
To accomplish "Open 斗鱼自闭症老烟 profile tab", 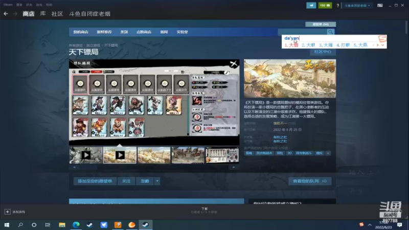I will (89, 14).
